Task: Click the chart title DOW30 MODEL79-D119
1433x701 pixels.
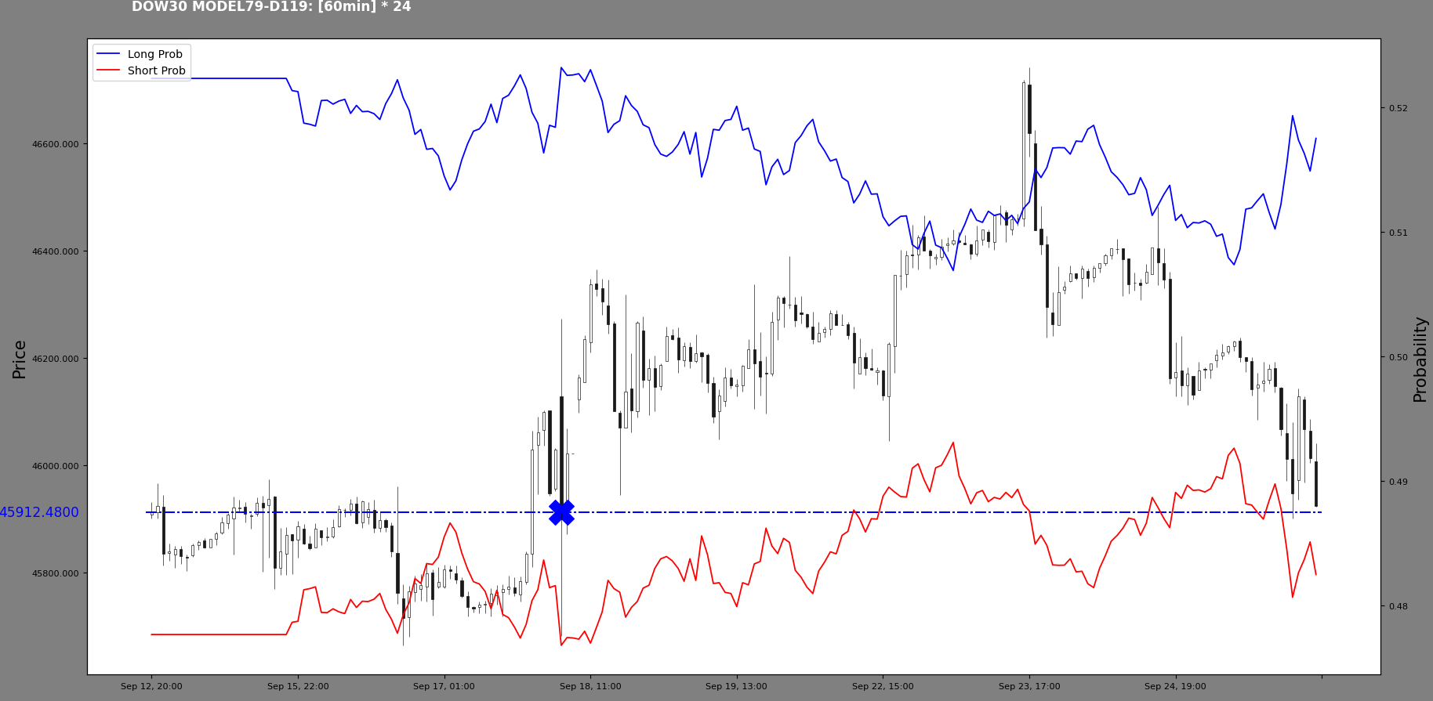Action: [x=270, y=7]
